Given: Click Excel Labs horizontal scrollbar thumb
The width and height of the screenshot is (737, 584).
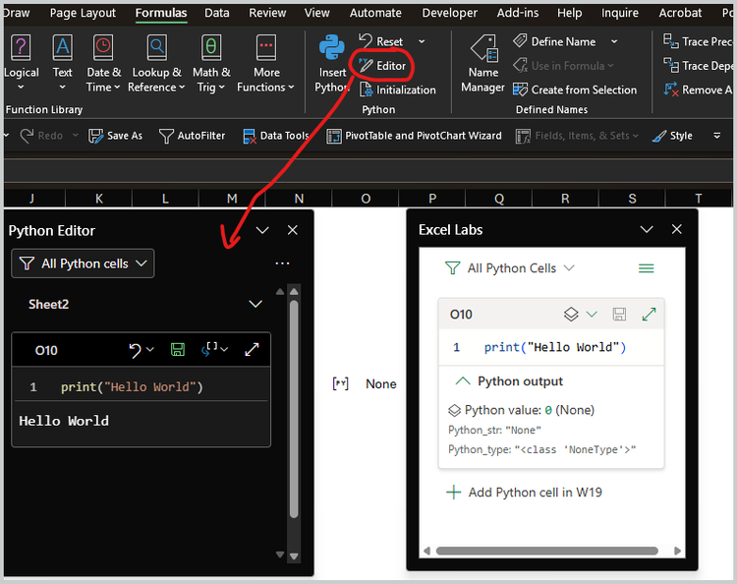Looking at the screenshot, I should click(x=546, y=551).
